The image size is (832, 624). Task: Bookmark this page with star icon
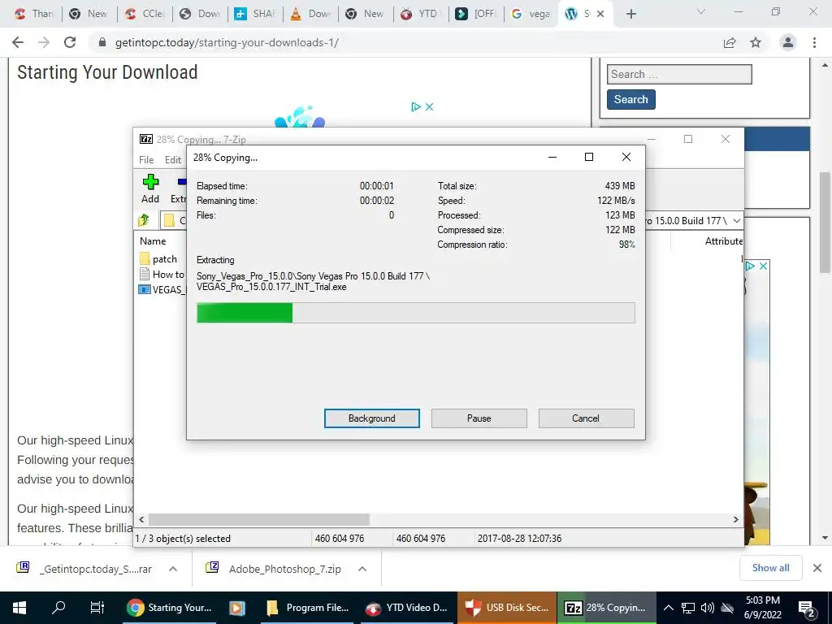point(756,42)
